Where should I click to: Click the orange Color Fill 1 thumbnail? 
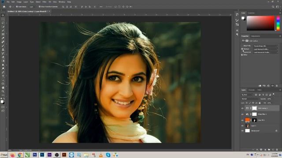tap(248, 120)
